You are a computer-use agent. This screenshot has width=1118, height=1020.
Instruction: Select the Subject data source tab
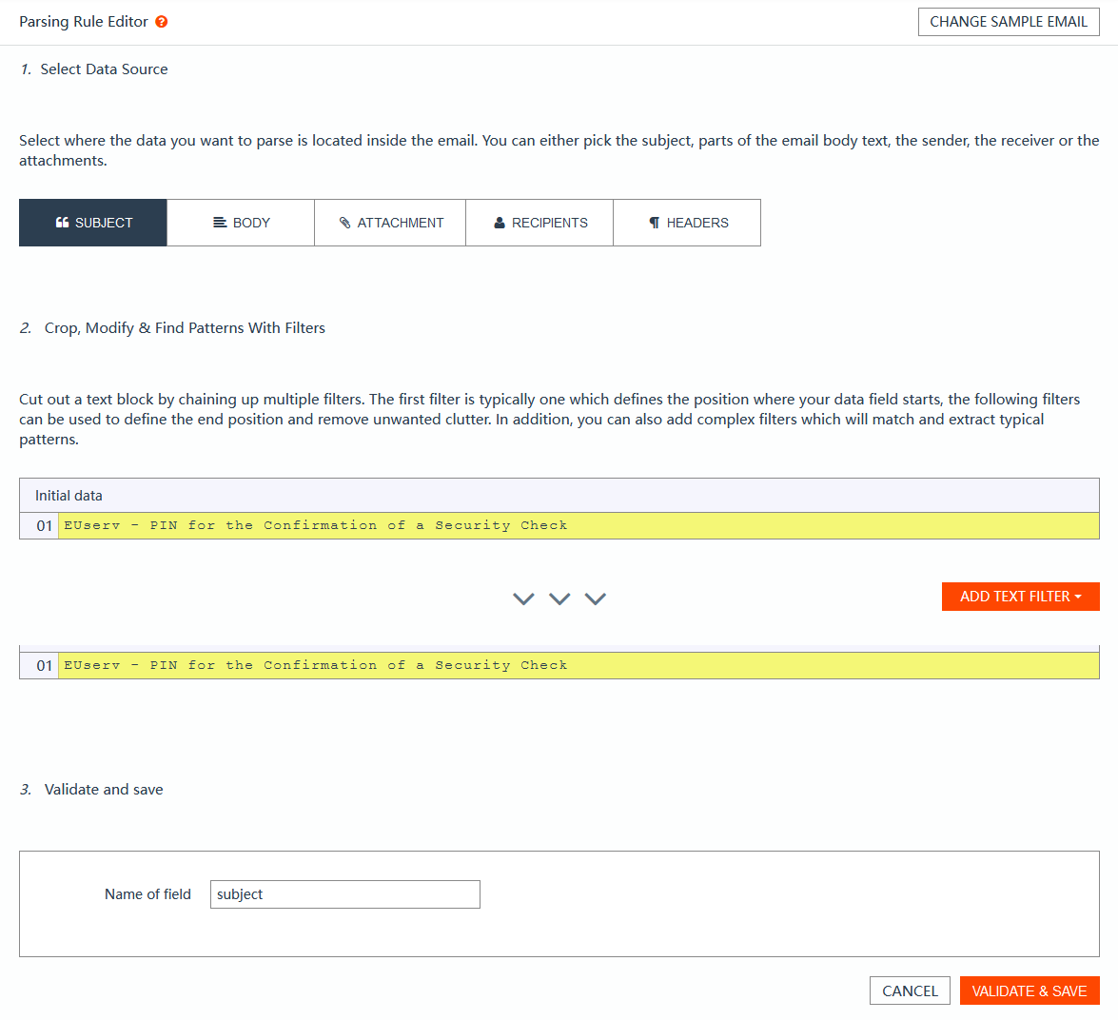click(92, 223)
